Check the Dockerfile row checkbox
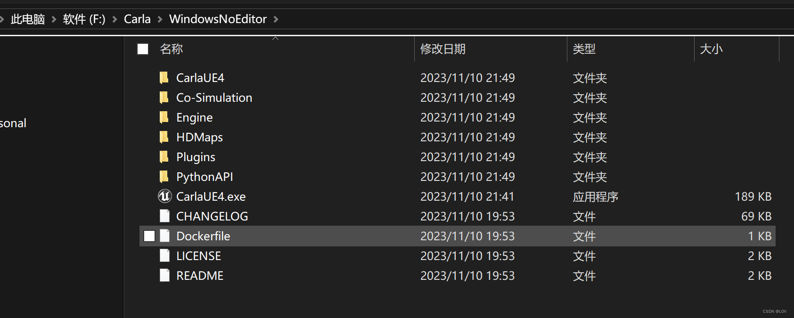This screenshot has width=794, height=318. (149, 236)
